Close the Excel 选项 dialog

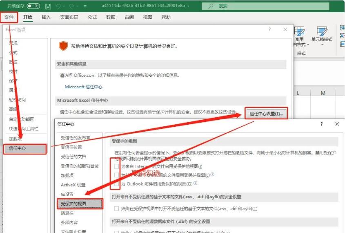[x=285, y=29]
